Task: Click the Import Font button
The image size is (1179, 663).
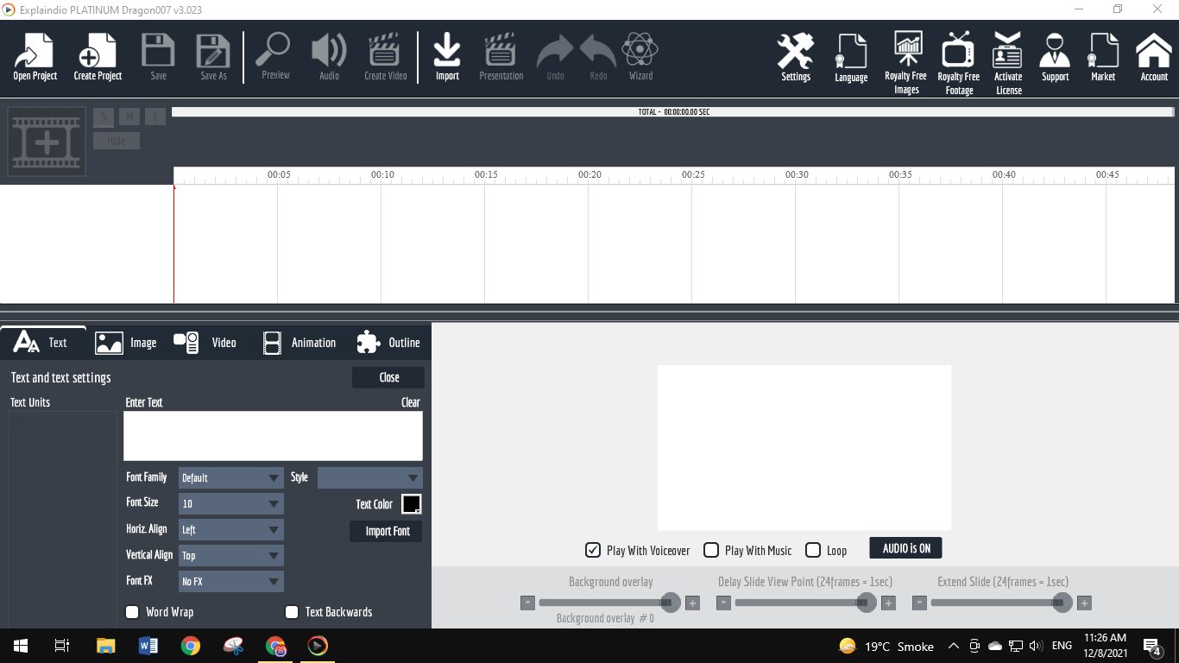Action: [x=387, y=531]
